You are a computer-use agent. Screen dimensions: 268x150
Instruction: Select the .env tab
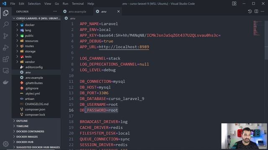click(x=108, y=11)
